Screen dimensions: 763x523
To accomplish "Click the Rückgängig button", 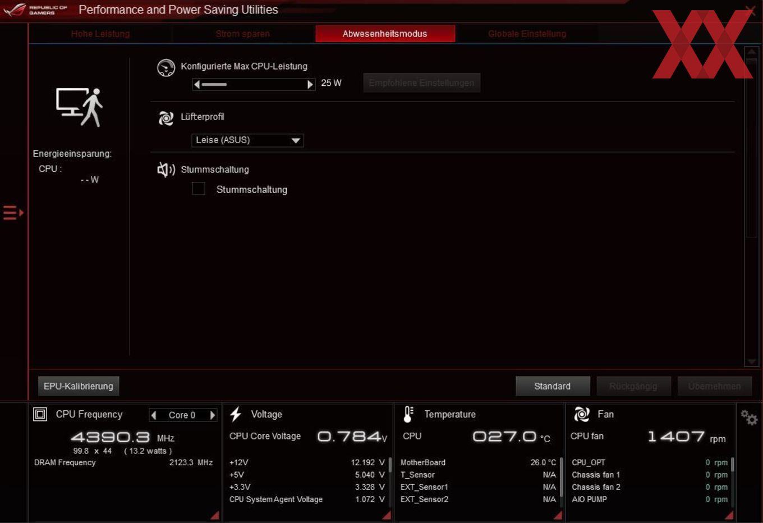I will (x=633, y=386).
